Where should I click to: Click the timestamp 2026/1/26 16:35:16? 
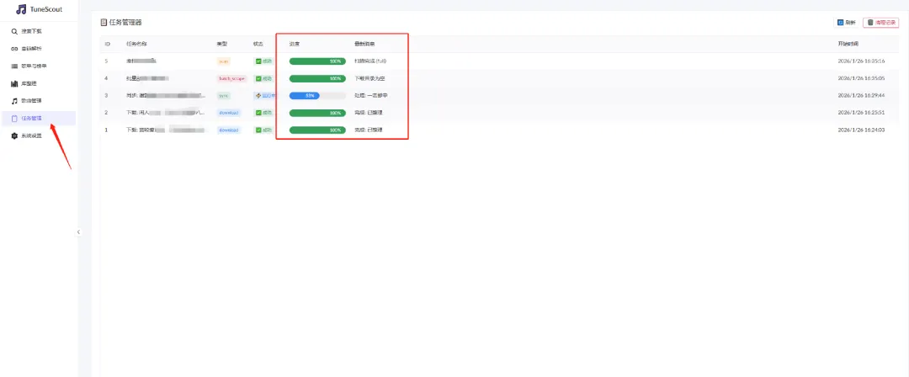coord(861,61)
